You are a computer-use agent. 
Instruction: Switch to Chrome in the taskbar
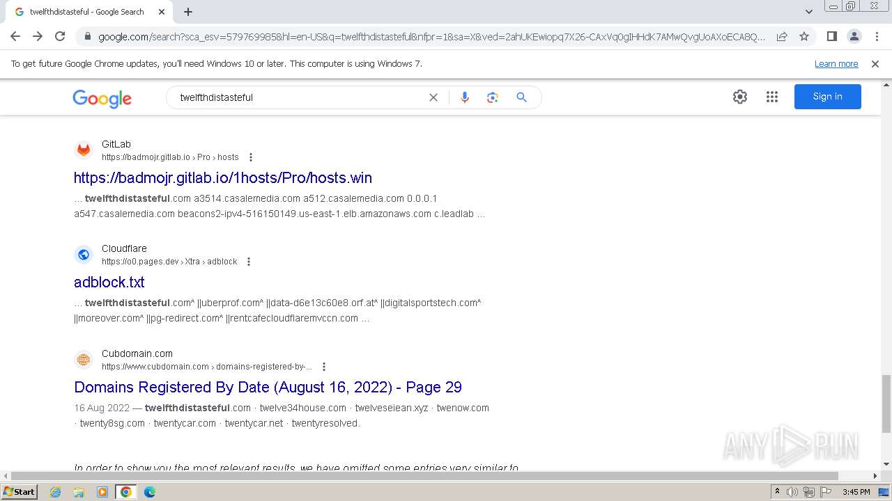tap(126, 492)
